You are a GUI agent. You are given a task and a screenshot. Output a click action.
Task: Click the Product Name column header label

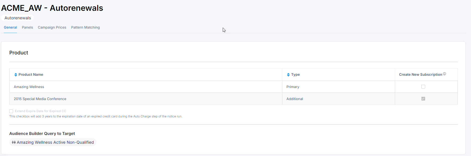(x=31, y=74)
